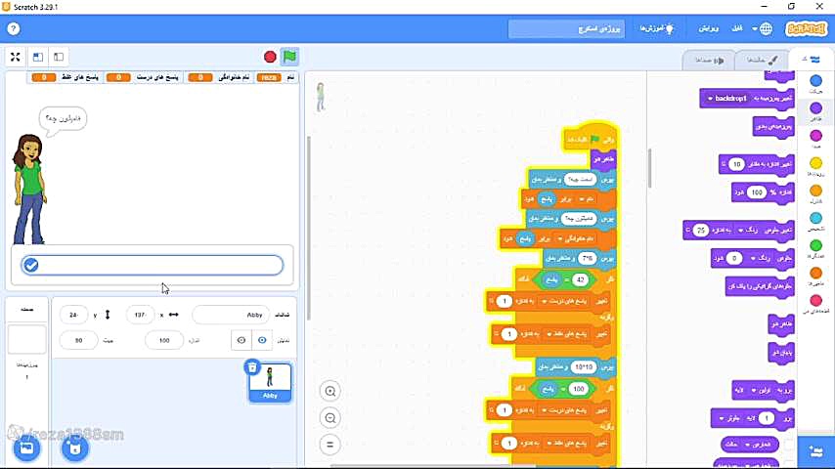Screen dimensions: 835x469
Task: Switch to small stage layout
Action: [59, 57]
